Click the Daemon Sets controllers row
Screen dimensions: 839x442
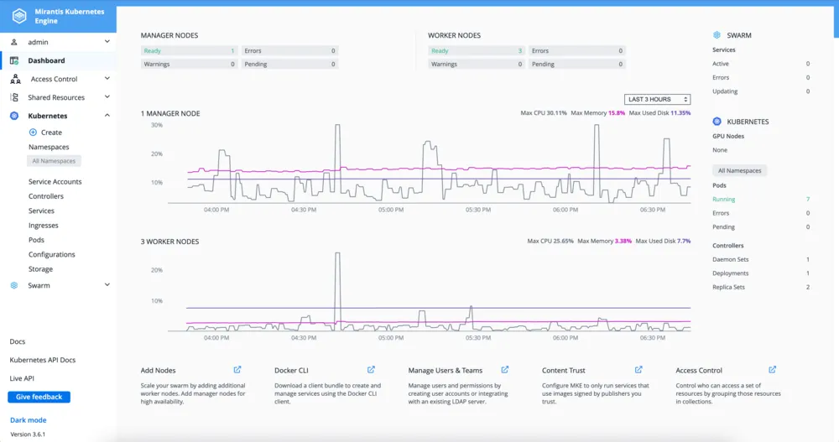click(761, 259)
